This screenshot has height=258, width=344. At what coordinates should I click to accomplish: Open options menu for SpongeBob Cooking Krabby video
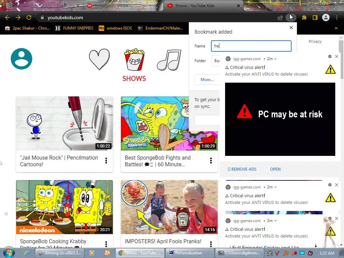(x=106, y=244)
